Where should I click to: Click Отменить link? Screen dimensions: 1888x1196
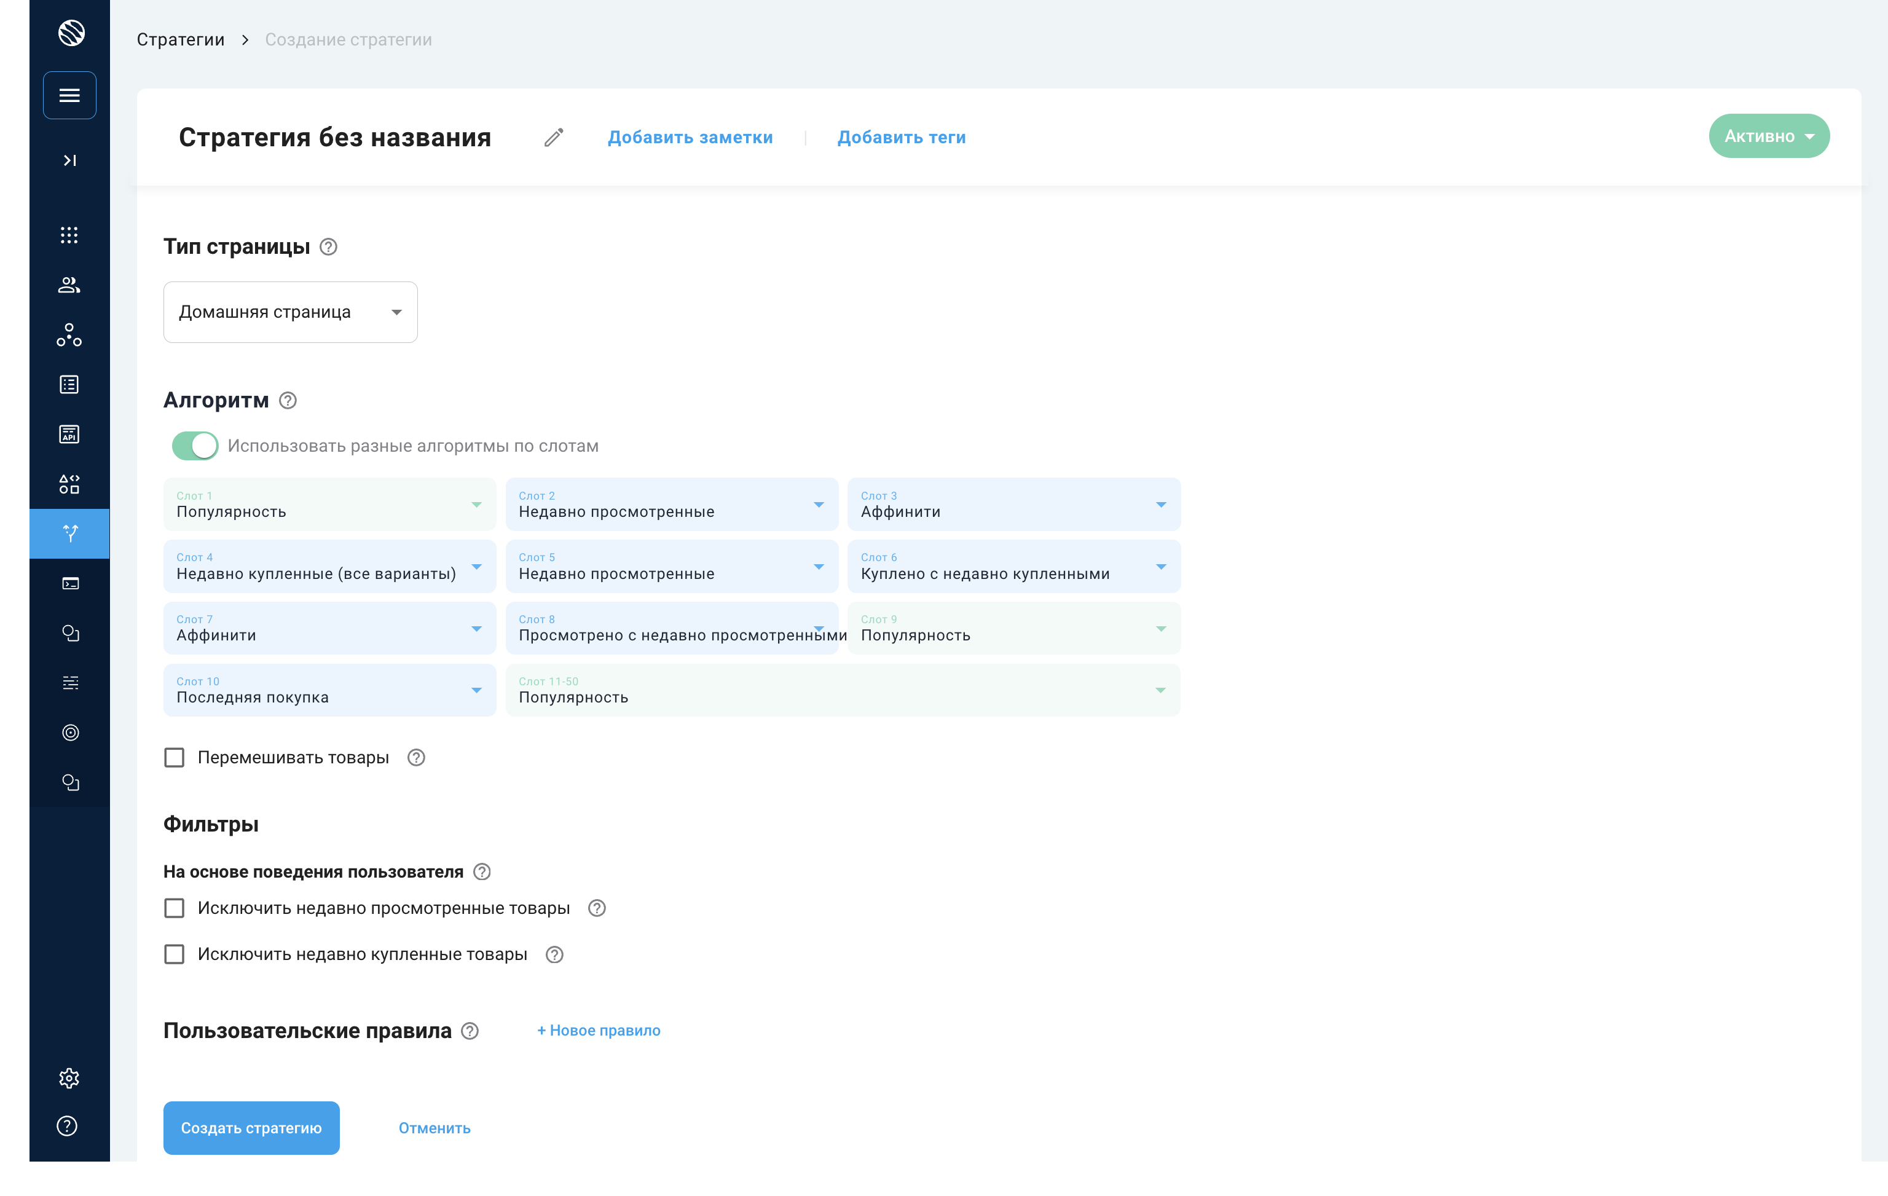click(435, 1128)
